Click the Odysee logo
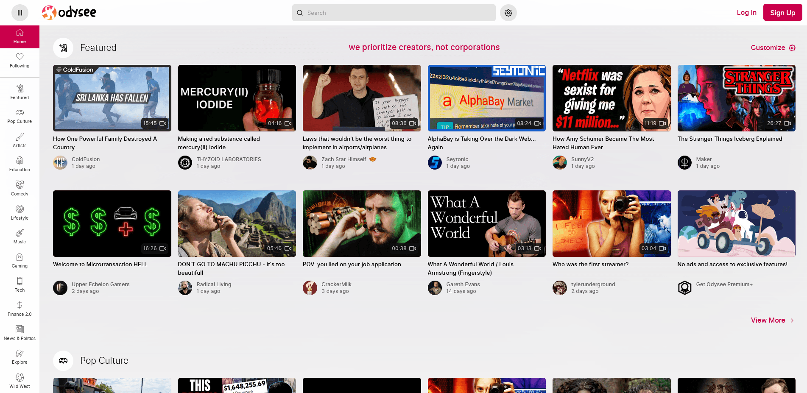Image resolution: width=807 pixels, height=393 pixels. click(69, 13)
